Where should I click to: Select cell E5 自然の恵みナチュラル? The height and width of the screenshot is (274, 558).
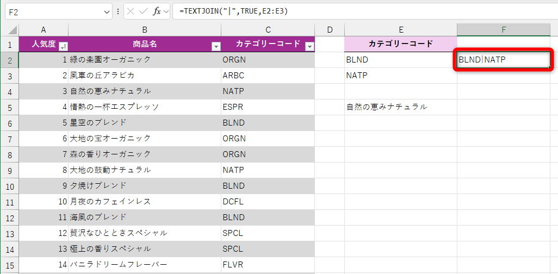(401, 107)
